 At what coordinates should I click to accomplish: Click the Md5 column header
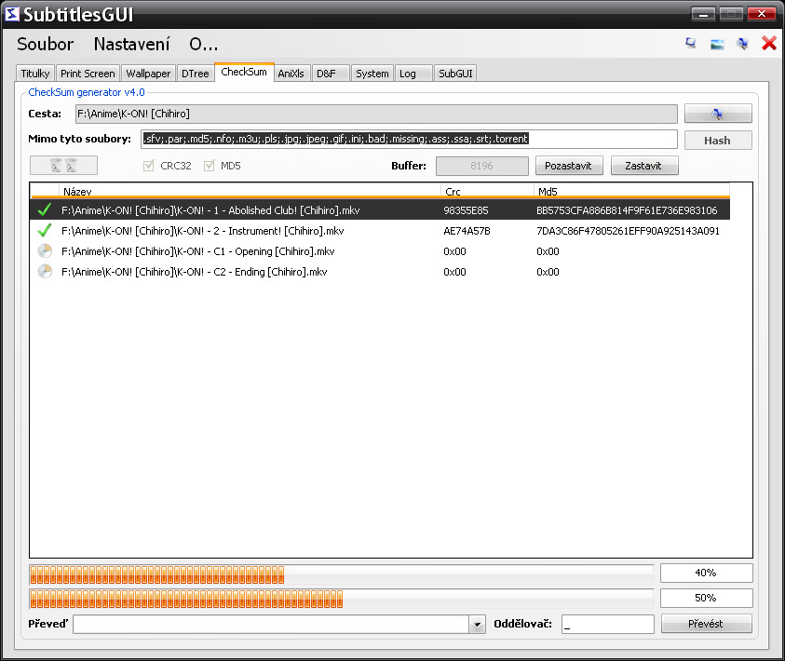(631, 191)
